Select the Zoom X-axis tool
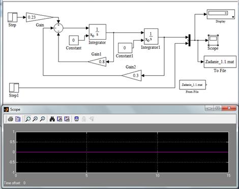The width and height of the screenshot is (239, 189). [x=35, y=119]
